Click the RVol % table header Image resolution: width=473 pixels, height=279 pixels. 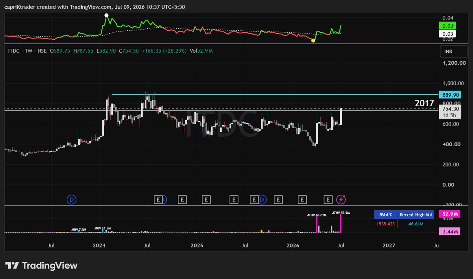[385, 215]
